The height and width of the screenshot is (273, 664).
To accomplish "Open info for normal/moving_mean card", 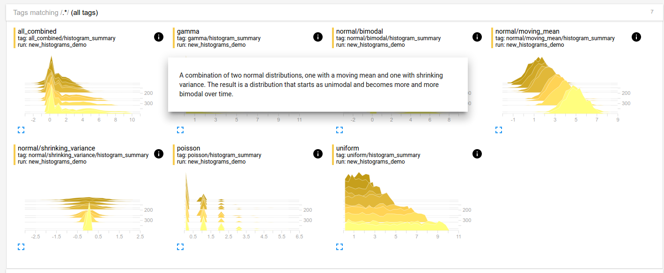I will click(x=636, y=36).
